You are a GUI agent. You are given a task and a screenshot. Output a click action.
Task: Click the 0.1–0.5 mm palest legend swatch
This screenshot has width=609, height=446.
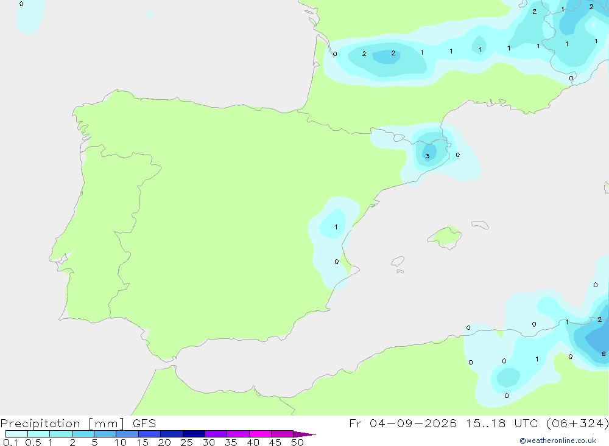(16, 434)
